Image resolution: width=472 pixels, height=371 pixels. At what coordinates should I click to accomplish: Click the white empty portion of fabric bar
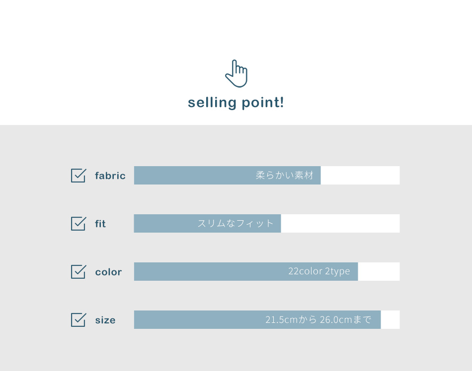[x=360, y=175]
